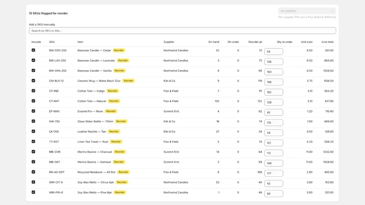Edit quantity to order for Beeswax Candle Cedar
Screen dimensions: 365x205
coord(273,51)
